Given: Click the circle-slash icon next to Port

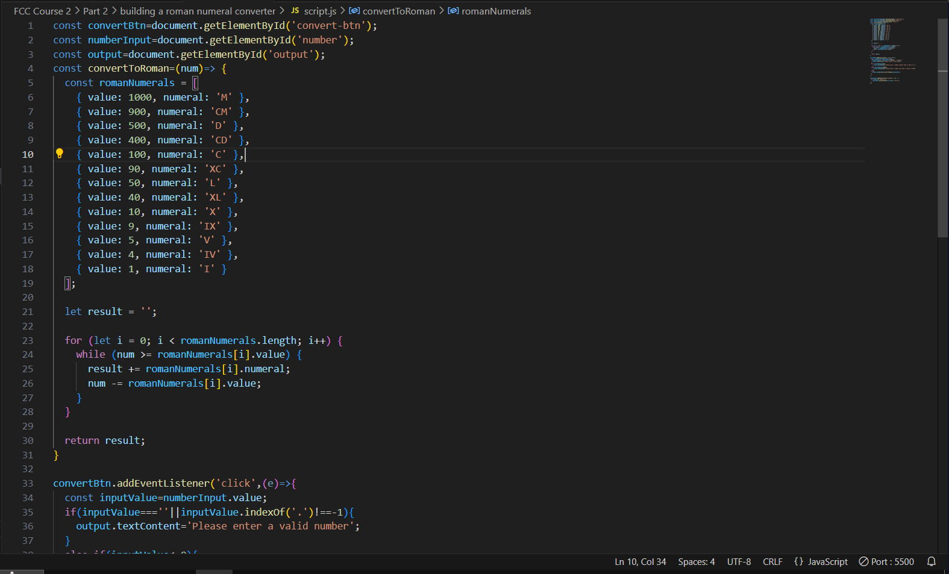Looking at the screenshot, I should (863, 561).
